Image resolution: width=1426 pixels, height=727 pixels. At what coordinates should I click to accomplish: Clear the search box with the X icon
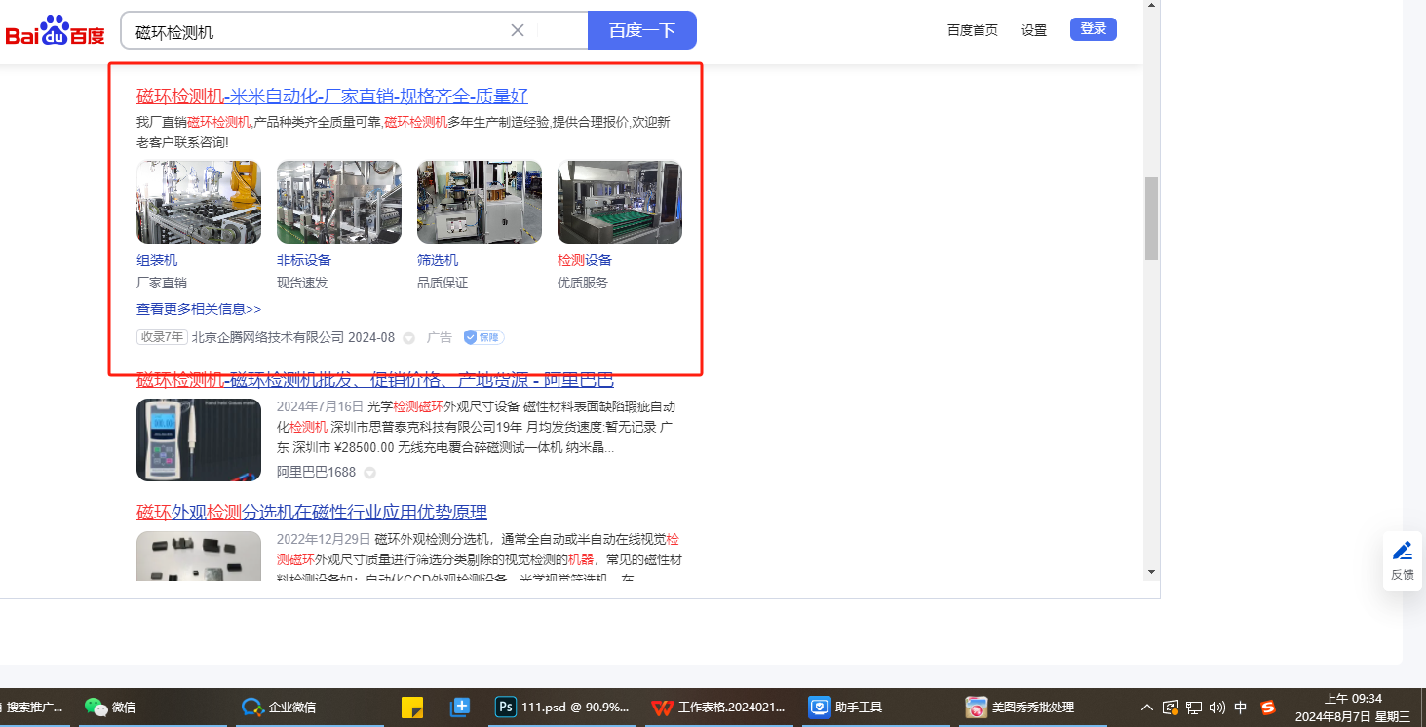(x=518, y=30)
